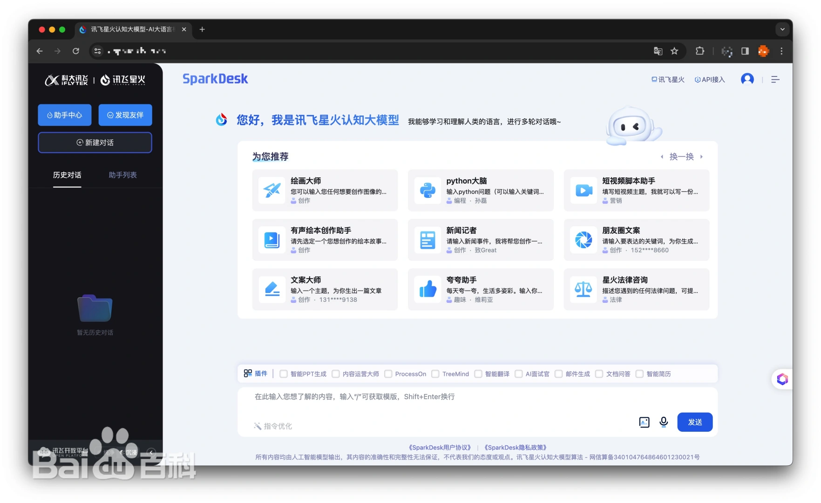Click the iFLYTEK 科大讯飞 logo
Image resolution: width=821 pixels, height=503 pixels.
[x=66, y=80]
